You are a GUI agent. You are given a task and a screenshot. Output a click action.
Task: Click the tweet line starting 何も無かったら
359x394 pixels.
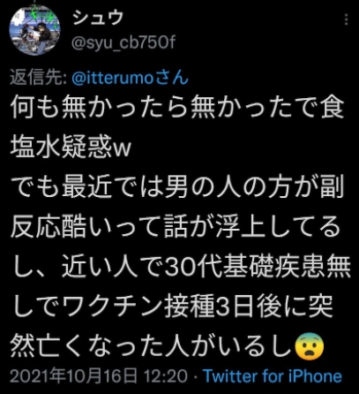pyautogui.click(x=177, y=108)
